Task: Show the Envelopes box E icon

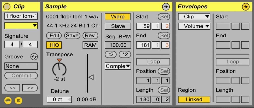Action: click(x=18, y=101)
